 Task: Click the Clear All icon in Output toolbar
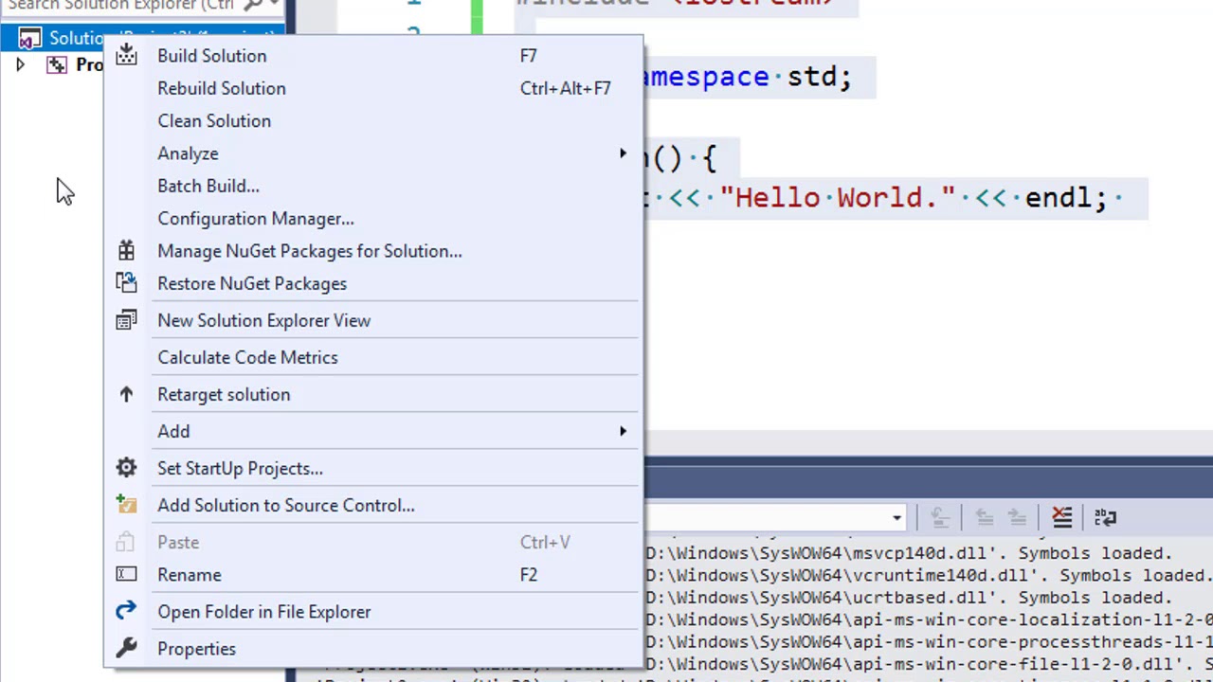tap(1061, 517)
